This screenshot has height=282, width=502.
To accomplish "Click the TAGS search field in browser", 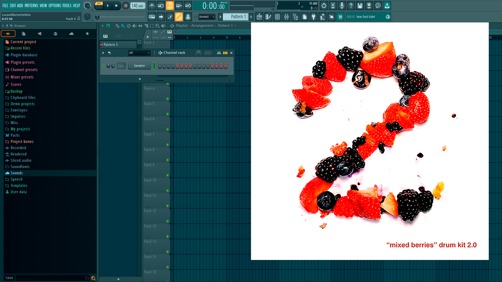I will coord(53,278).
